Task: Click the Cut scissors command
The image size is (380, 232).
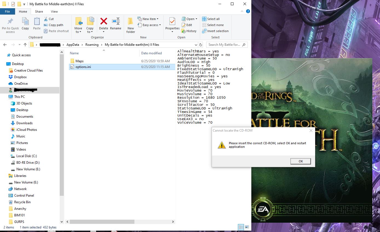Action: coord(49,19)
